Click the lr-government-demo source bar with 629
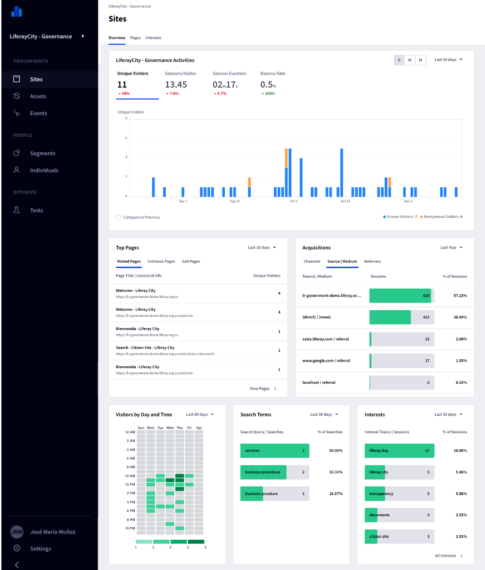 (x=402, y=296)
